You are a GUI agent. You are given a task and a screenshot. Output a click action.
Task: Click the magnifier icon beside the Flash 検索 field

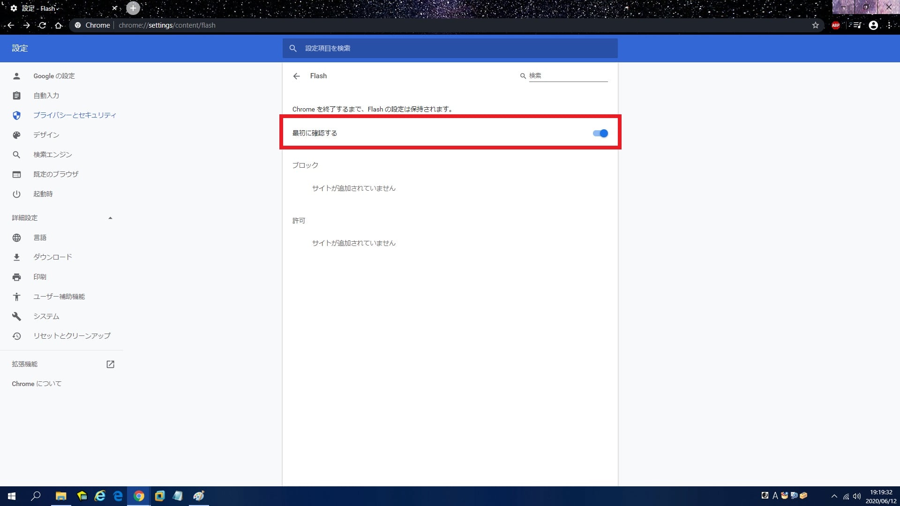(523, 76)
